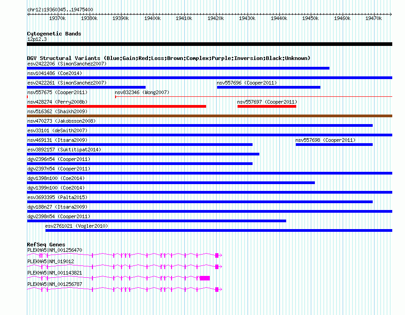Open the dgv188n27 (Itsara2009) label
This screenshot has height=315, width=405.
click(x=57, y=207)
